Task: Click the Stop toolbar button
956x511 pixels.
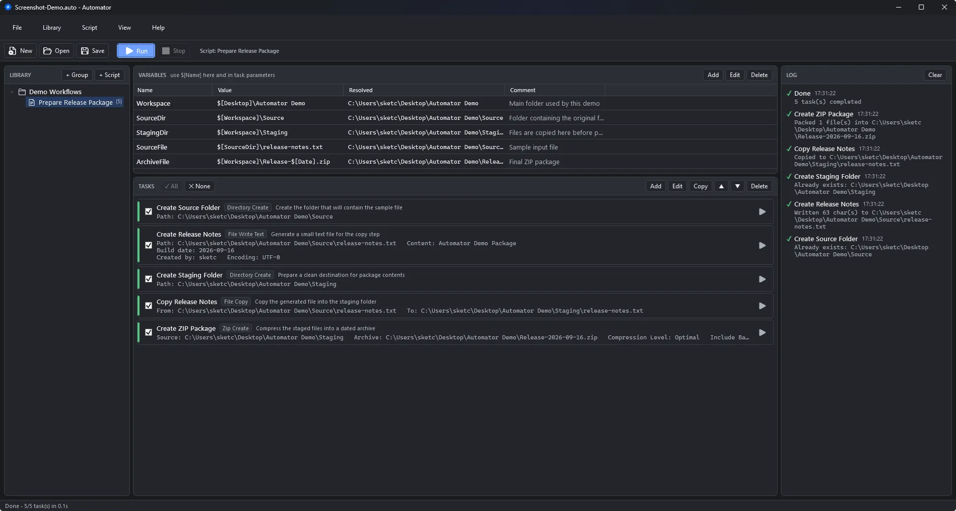Action: [x=174, y=51]
